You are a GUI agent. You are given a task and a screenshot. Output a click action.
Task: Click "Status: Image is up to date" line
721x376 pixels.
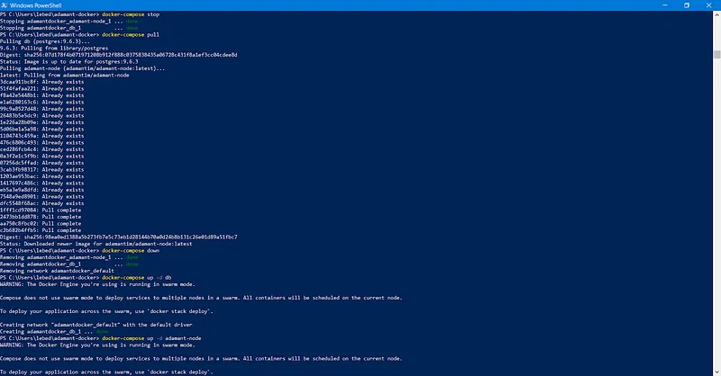(69, 61)
